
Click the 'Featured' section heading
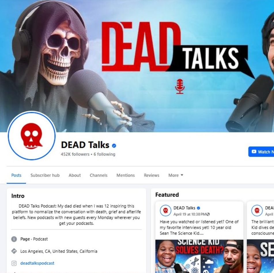pos(167,194)
